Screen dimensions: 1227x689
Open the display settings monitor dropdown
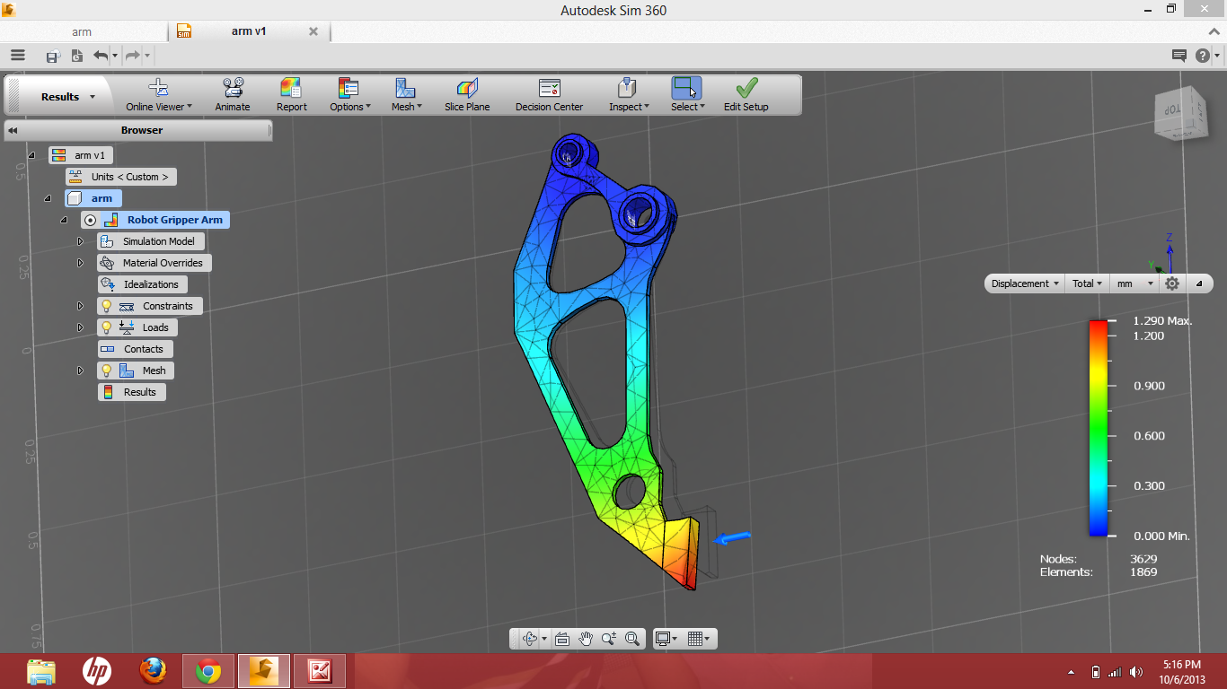pyautogui.click(x=666, y=639)
